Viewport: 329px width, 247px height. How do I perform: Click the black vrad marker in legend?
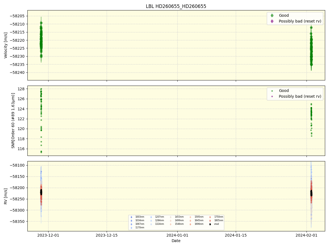pyautogui.click(x=210, y=224)
